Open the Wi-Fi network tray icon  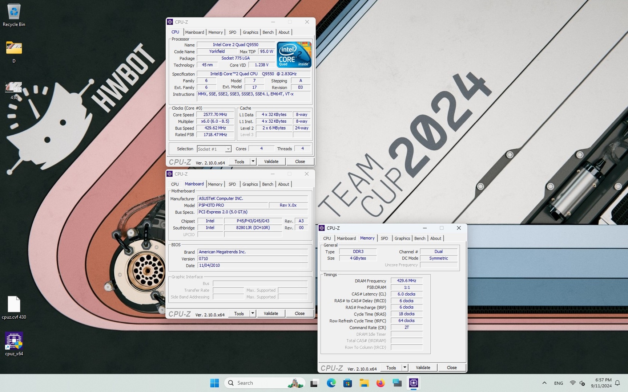572,383
